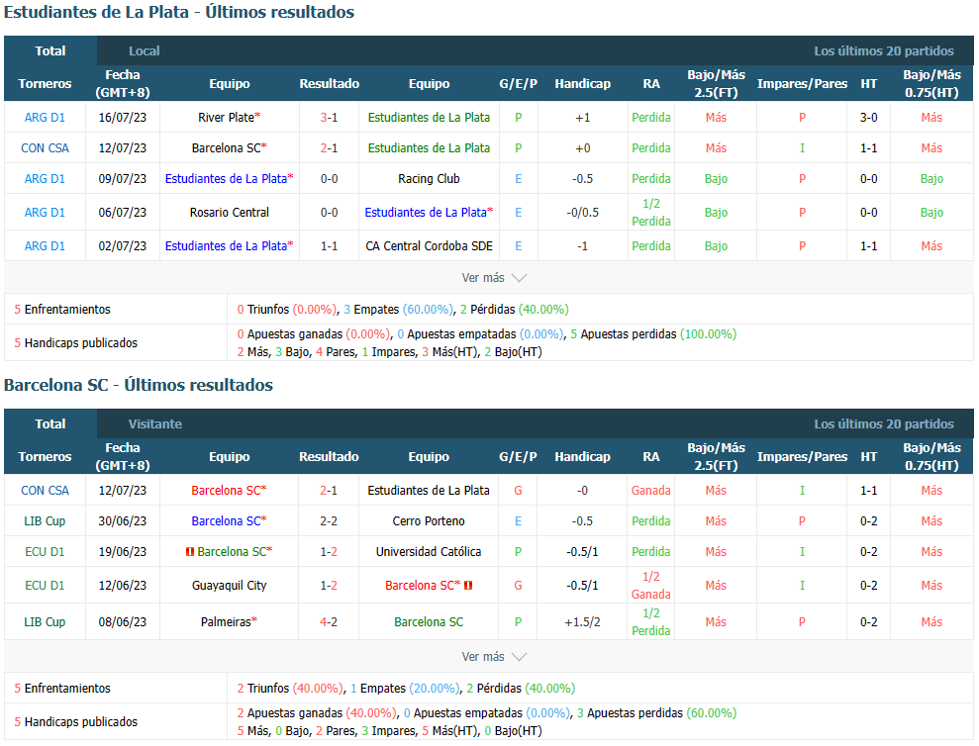
Task: Click red card icon next to Barcelona SC on 19/06/23
Action: [x=190, y=552]
